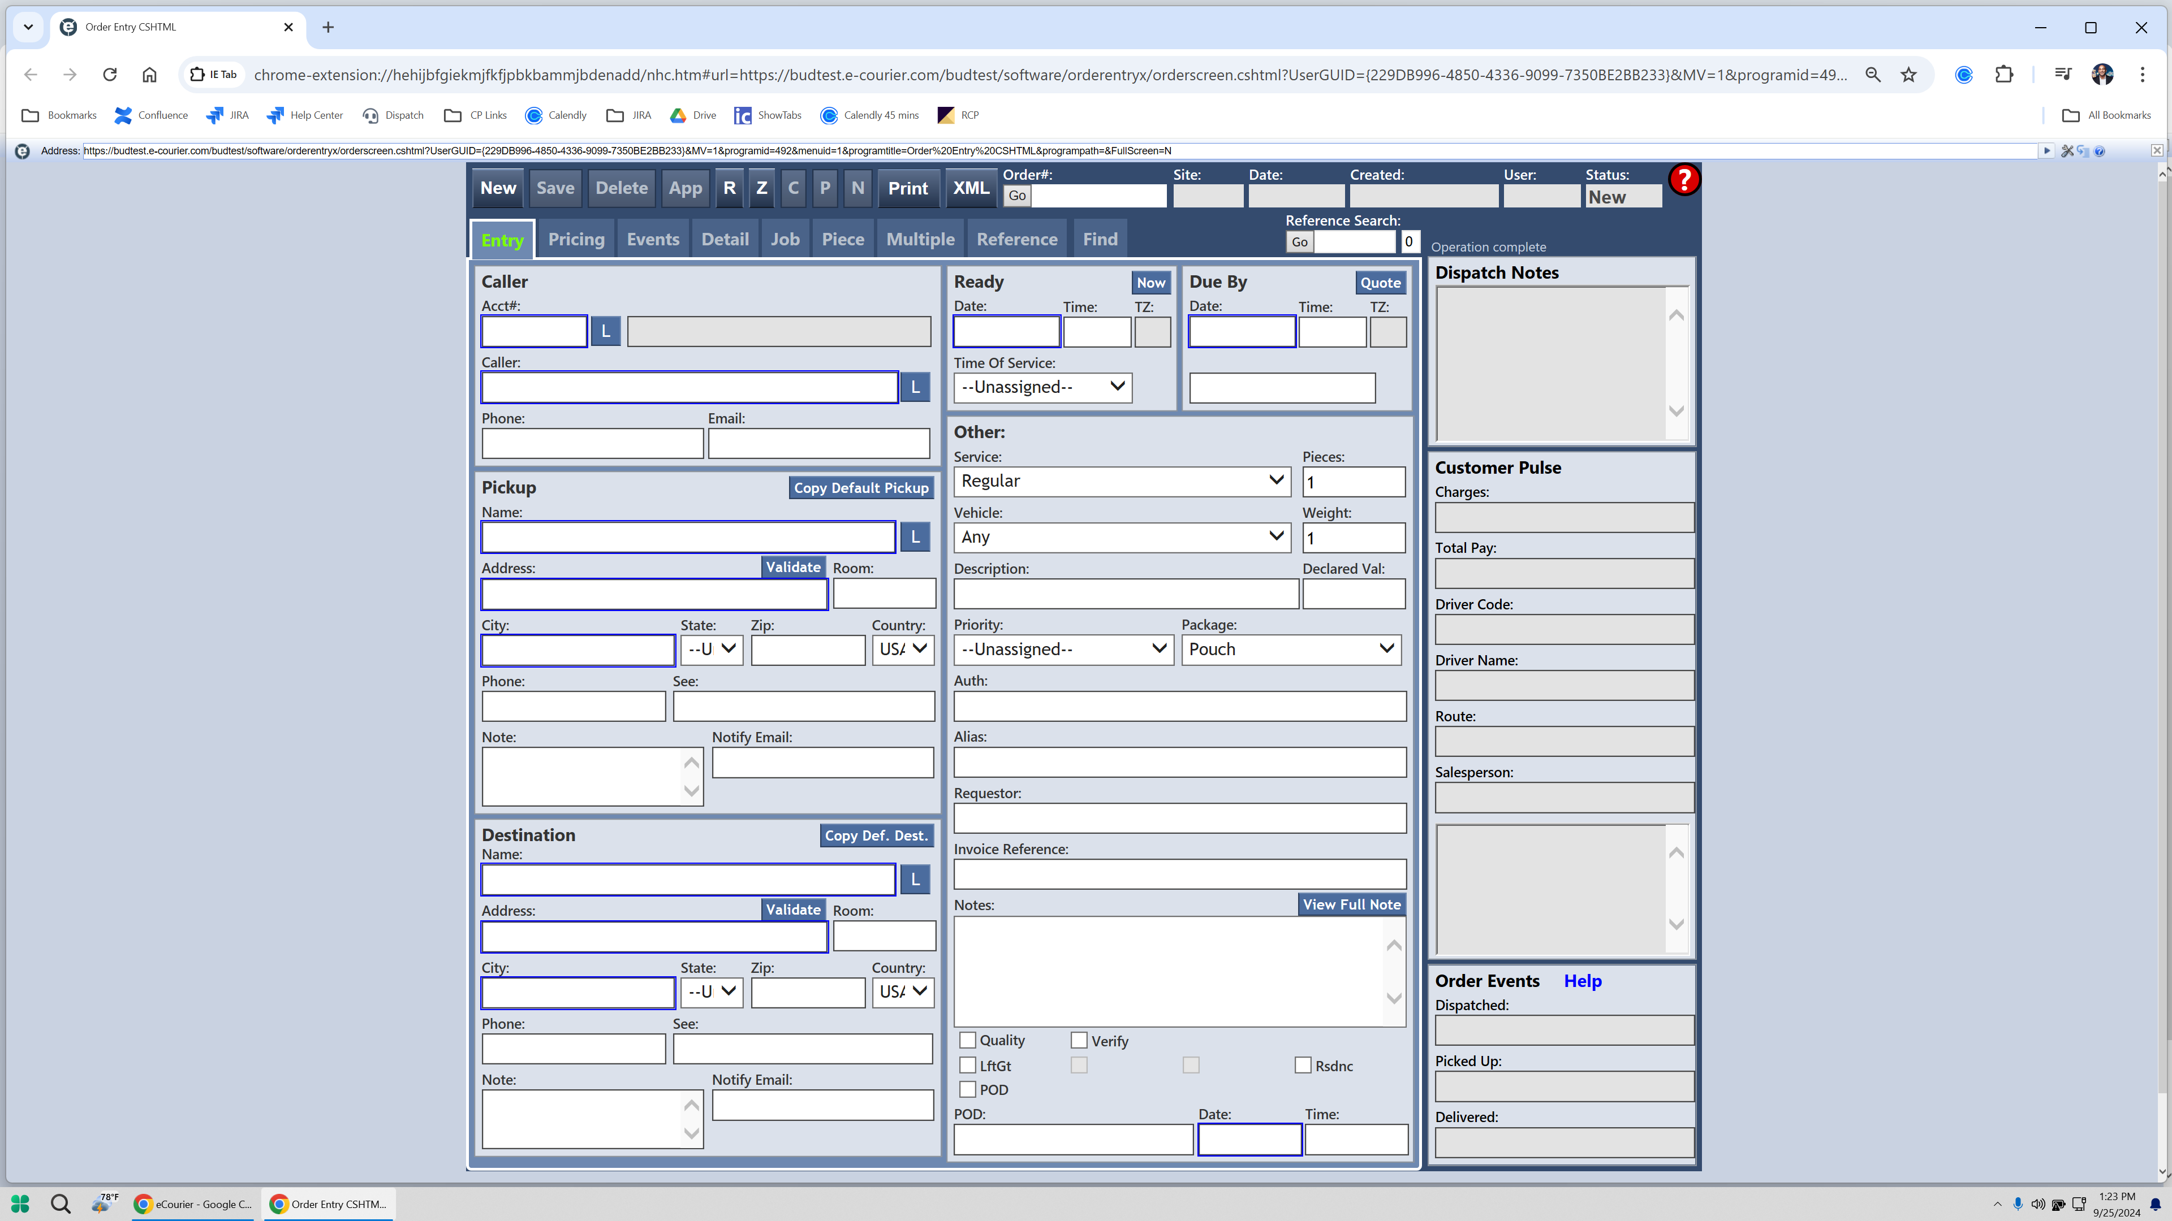Click the New order button
2172x1221 pixels.
click(x=498, y=188)
